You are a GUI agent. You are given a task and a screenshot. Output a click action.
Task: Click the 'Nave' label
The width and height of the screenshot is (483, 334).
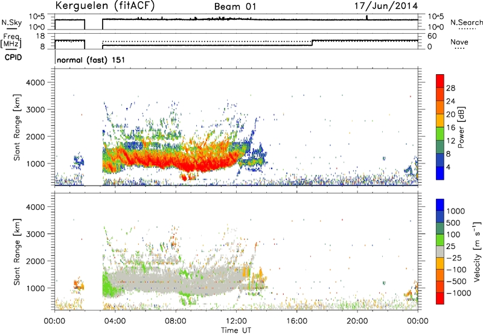pyautogui.click(x=459, y=42)
